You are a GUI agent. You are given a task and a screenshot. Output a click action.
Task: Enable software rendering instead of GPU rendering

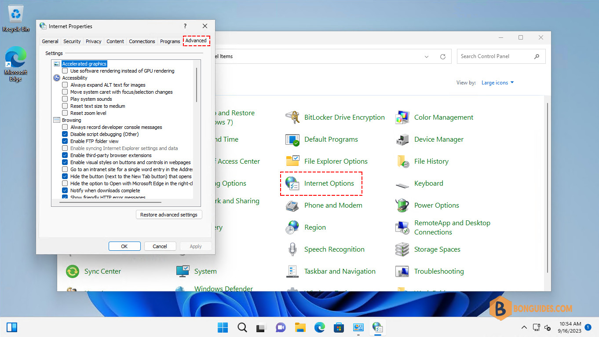[x=65, y=71]
